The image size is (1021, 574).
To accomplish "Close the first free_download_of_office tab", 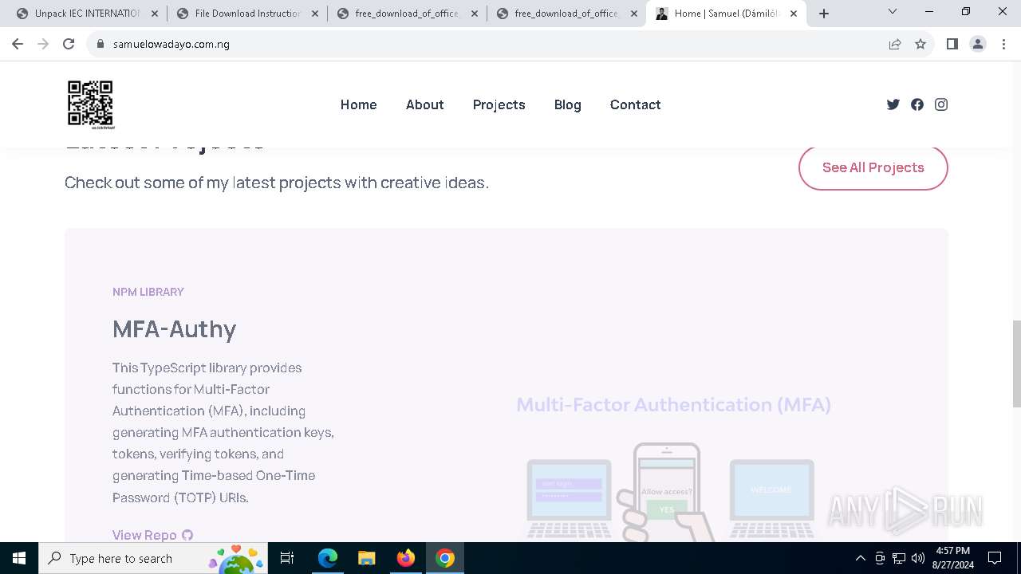I will [x=475, y=14].
